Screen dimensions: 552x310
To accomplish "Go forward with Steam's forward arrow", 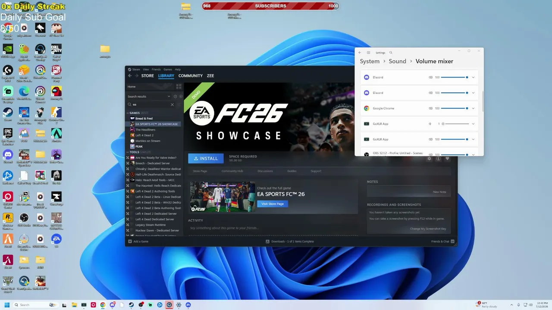I will coord(137,76).
